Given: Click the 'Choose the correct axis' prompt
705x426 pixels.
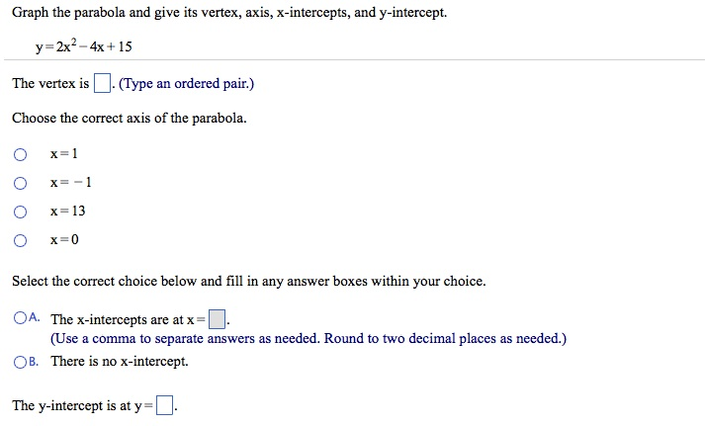Looking at the screenshot, I should (x=129, y=119).
